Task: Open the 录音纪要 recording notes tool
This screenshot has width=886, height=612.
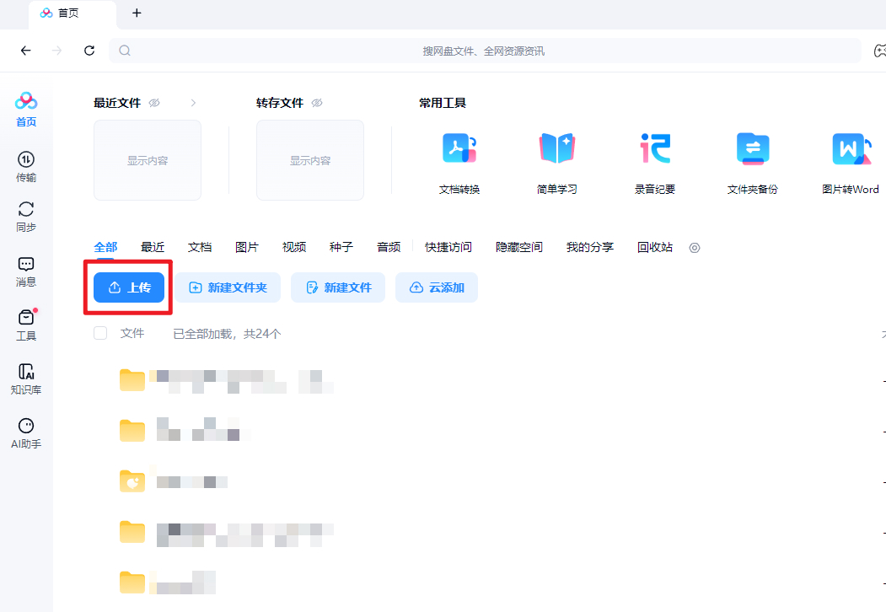Action: 654,164
